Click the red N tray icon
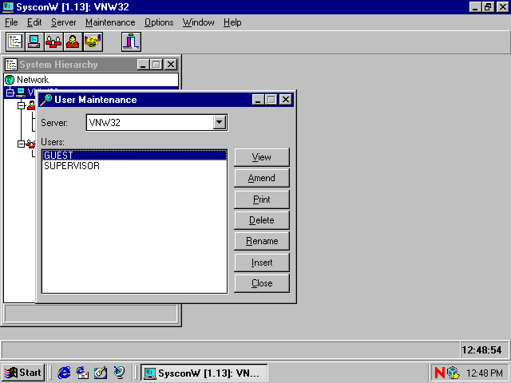The height and width of the screenshot is (383, 511). point(440,373)
